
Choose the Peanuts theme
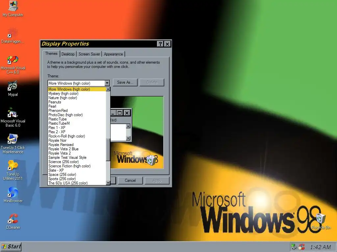click(77, 102)
